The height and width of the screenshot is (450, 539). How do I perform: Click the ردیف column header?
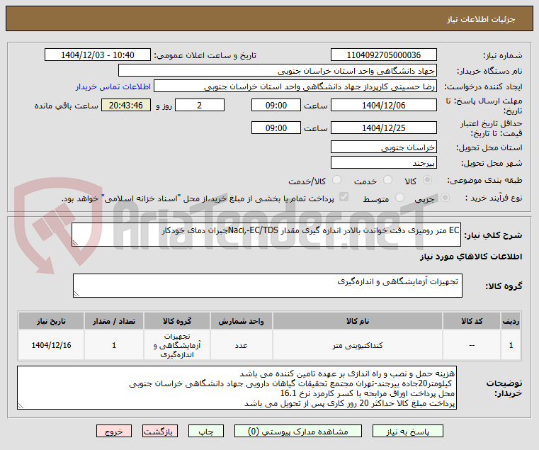tap(511, 321)
